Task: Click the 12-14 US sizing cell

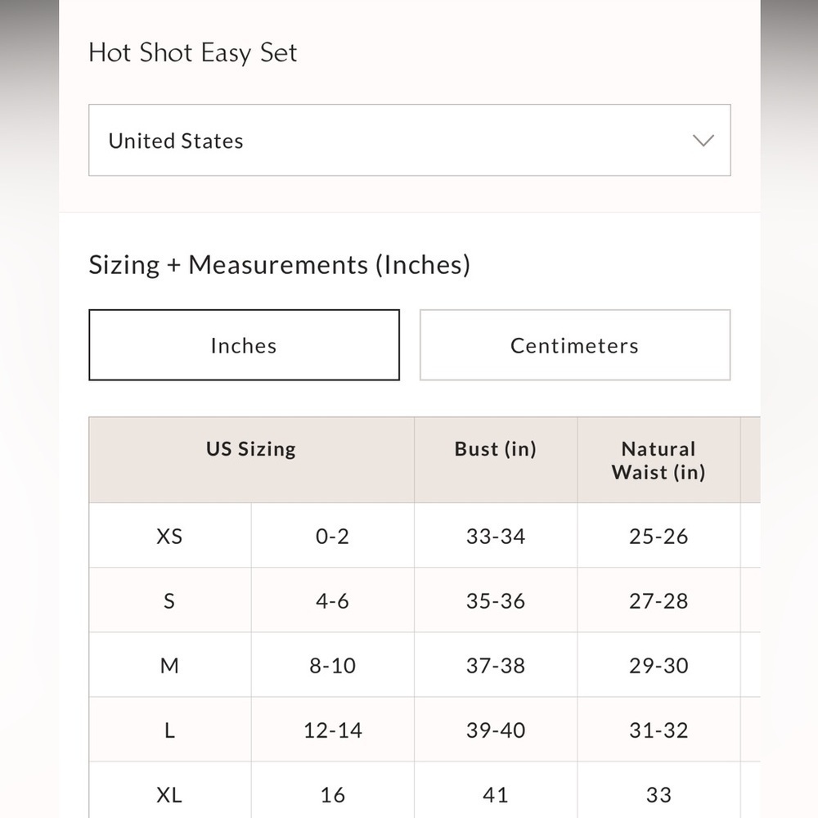Action: 332,730
